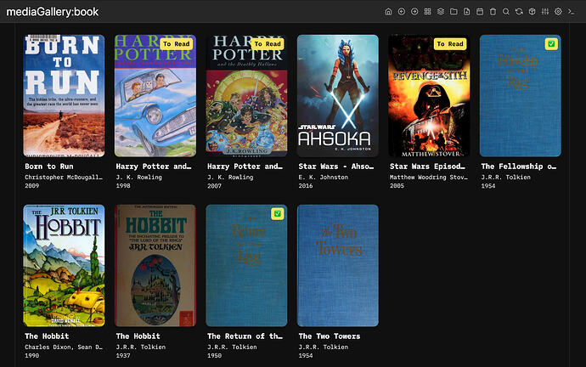
Task: Go to the home icon in toolbar
Action: [388, 12]
